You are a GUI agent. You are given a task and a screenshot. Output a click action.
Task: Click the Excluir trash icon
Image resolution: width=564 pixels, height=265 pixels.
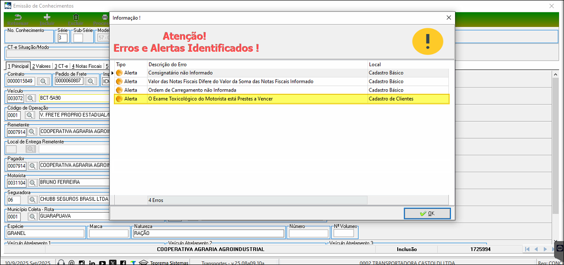[76, 18]
